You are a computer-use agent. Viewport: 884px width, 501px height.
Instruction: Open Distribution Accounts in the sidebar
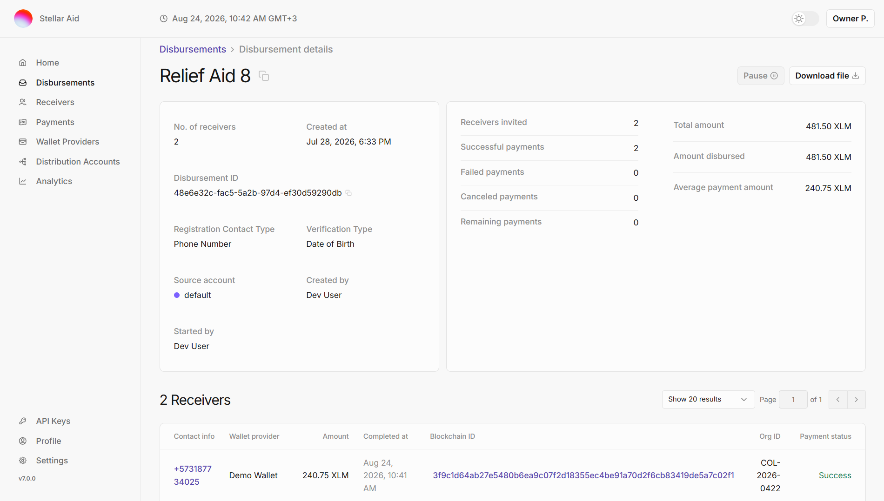(x=78, y=162)
